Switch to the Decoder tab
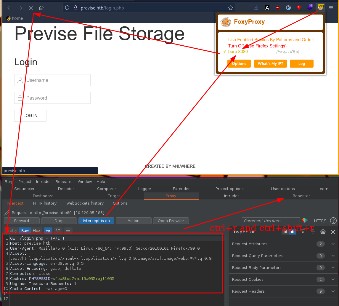339x306 pixels. pyautogui.click(x=66, y=189)
